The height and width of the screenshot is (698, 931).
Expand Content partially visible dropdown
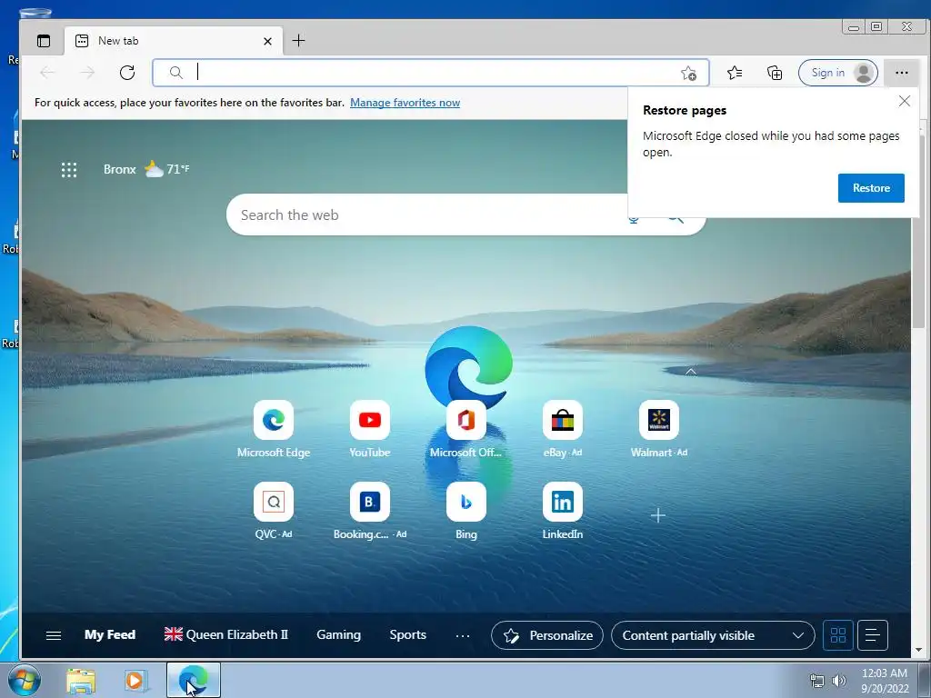coord(713,635)
